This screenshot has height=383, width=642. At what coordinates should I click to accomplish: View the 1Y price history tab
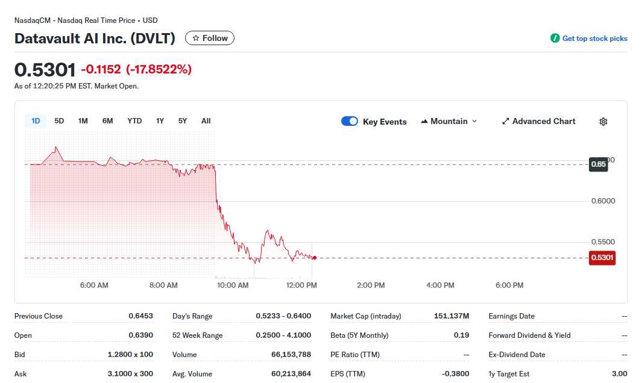pyautogui.click(x=160, y=120)
